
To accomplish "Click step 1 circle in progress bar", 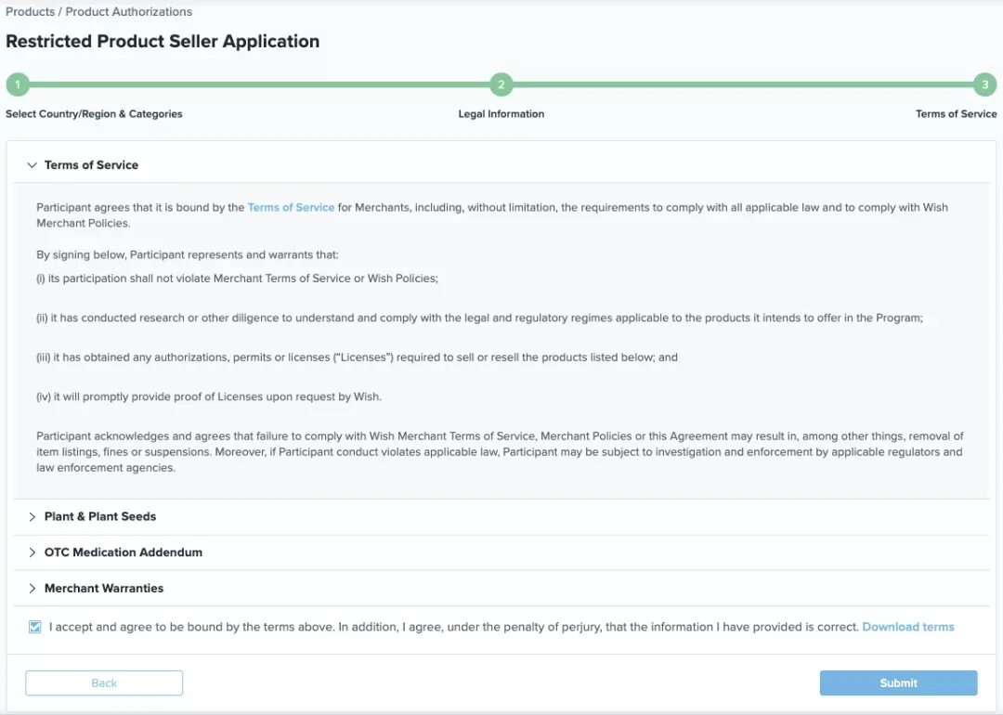I will click(18, 84).
